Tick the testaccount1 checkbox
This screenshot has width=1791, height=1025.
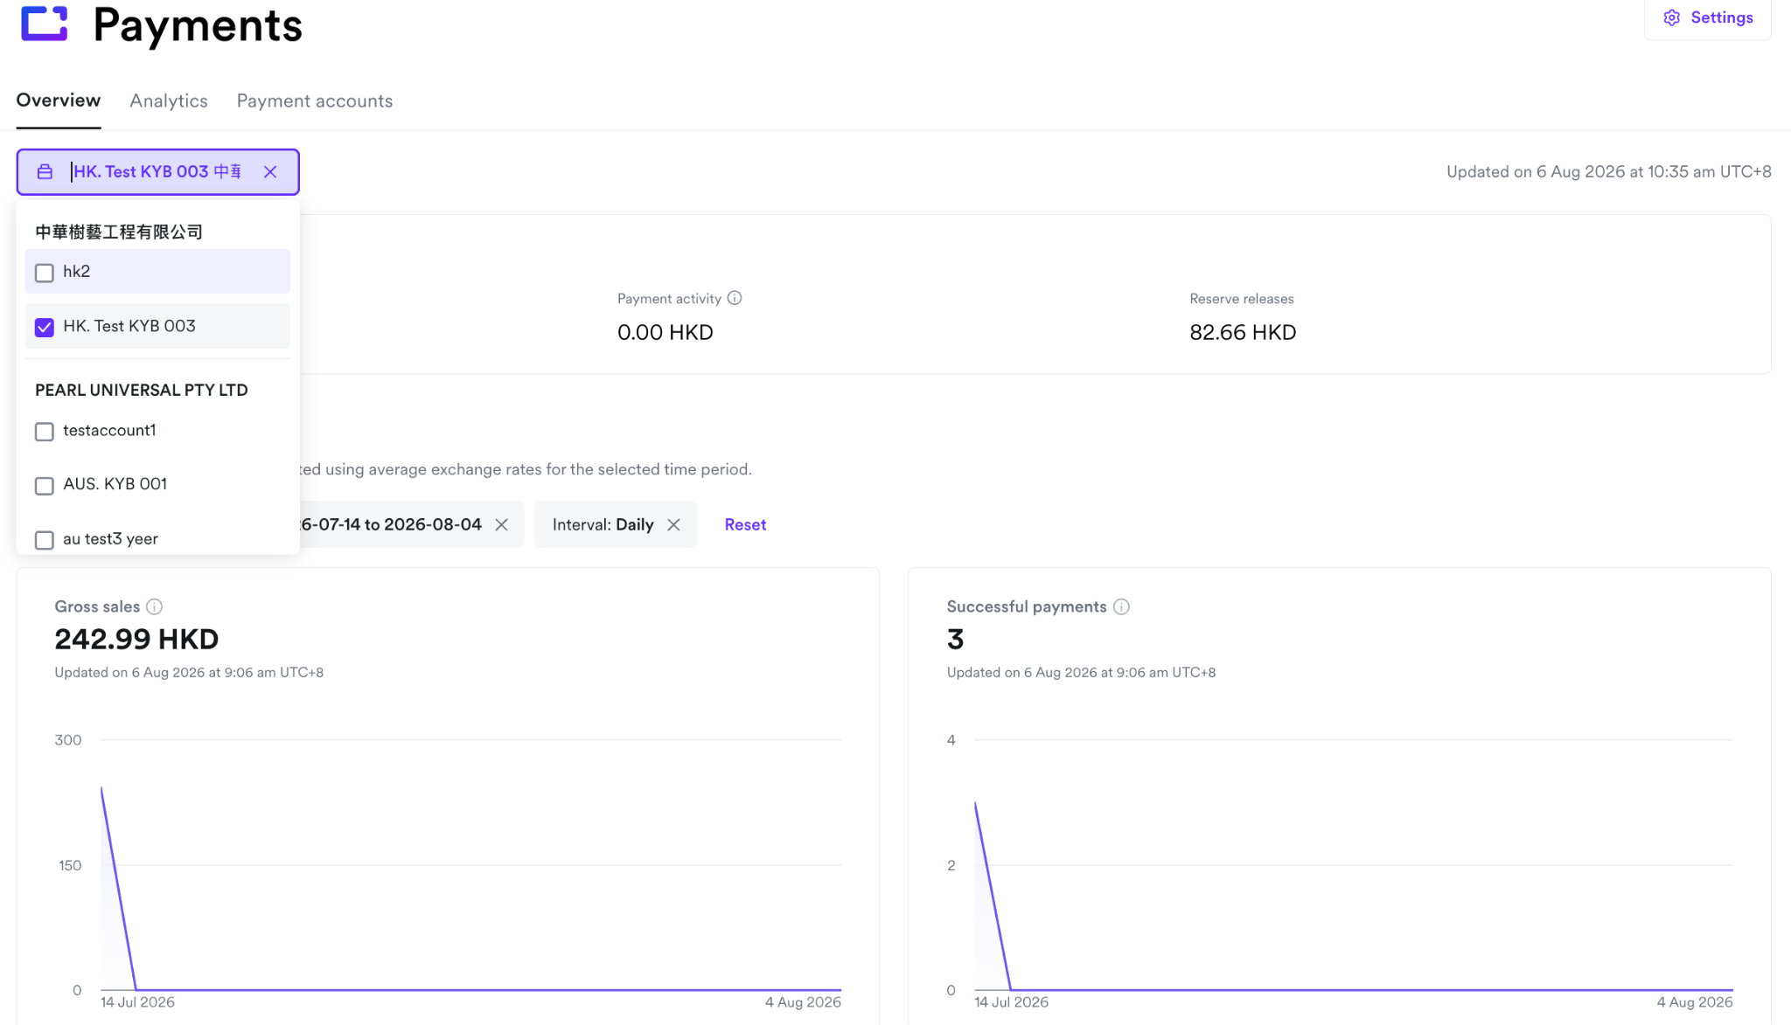point(45,432)
